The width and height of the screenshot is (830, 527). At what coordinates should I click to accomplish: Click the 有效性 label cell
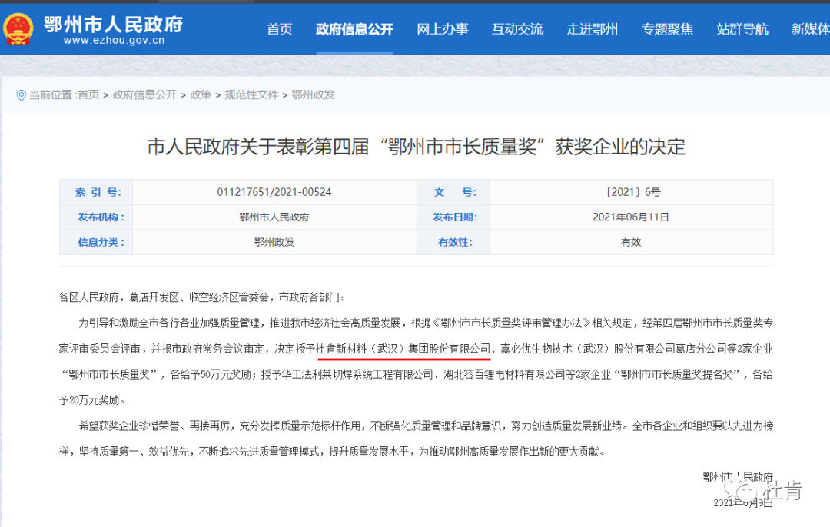point(455,242)
